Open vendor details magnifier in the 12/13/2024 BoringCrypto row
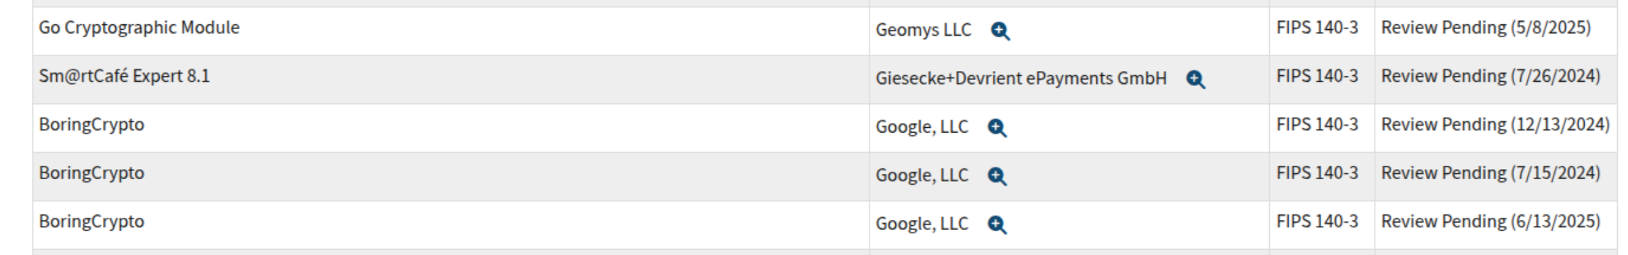This screenshot has height=255, width=1628. (x=997, y=128)
